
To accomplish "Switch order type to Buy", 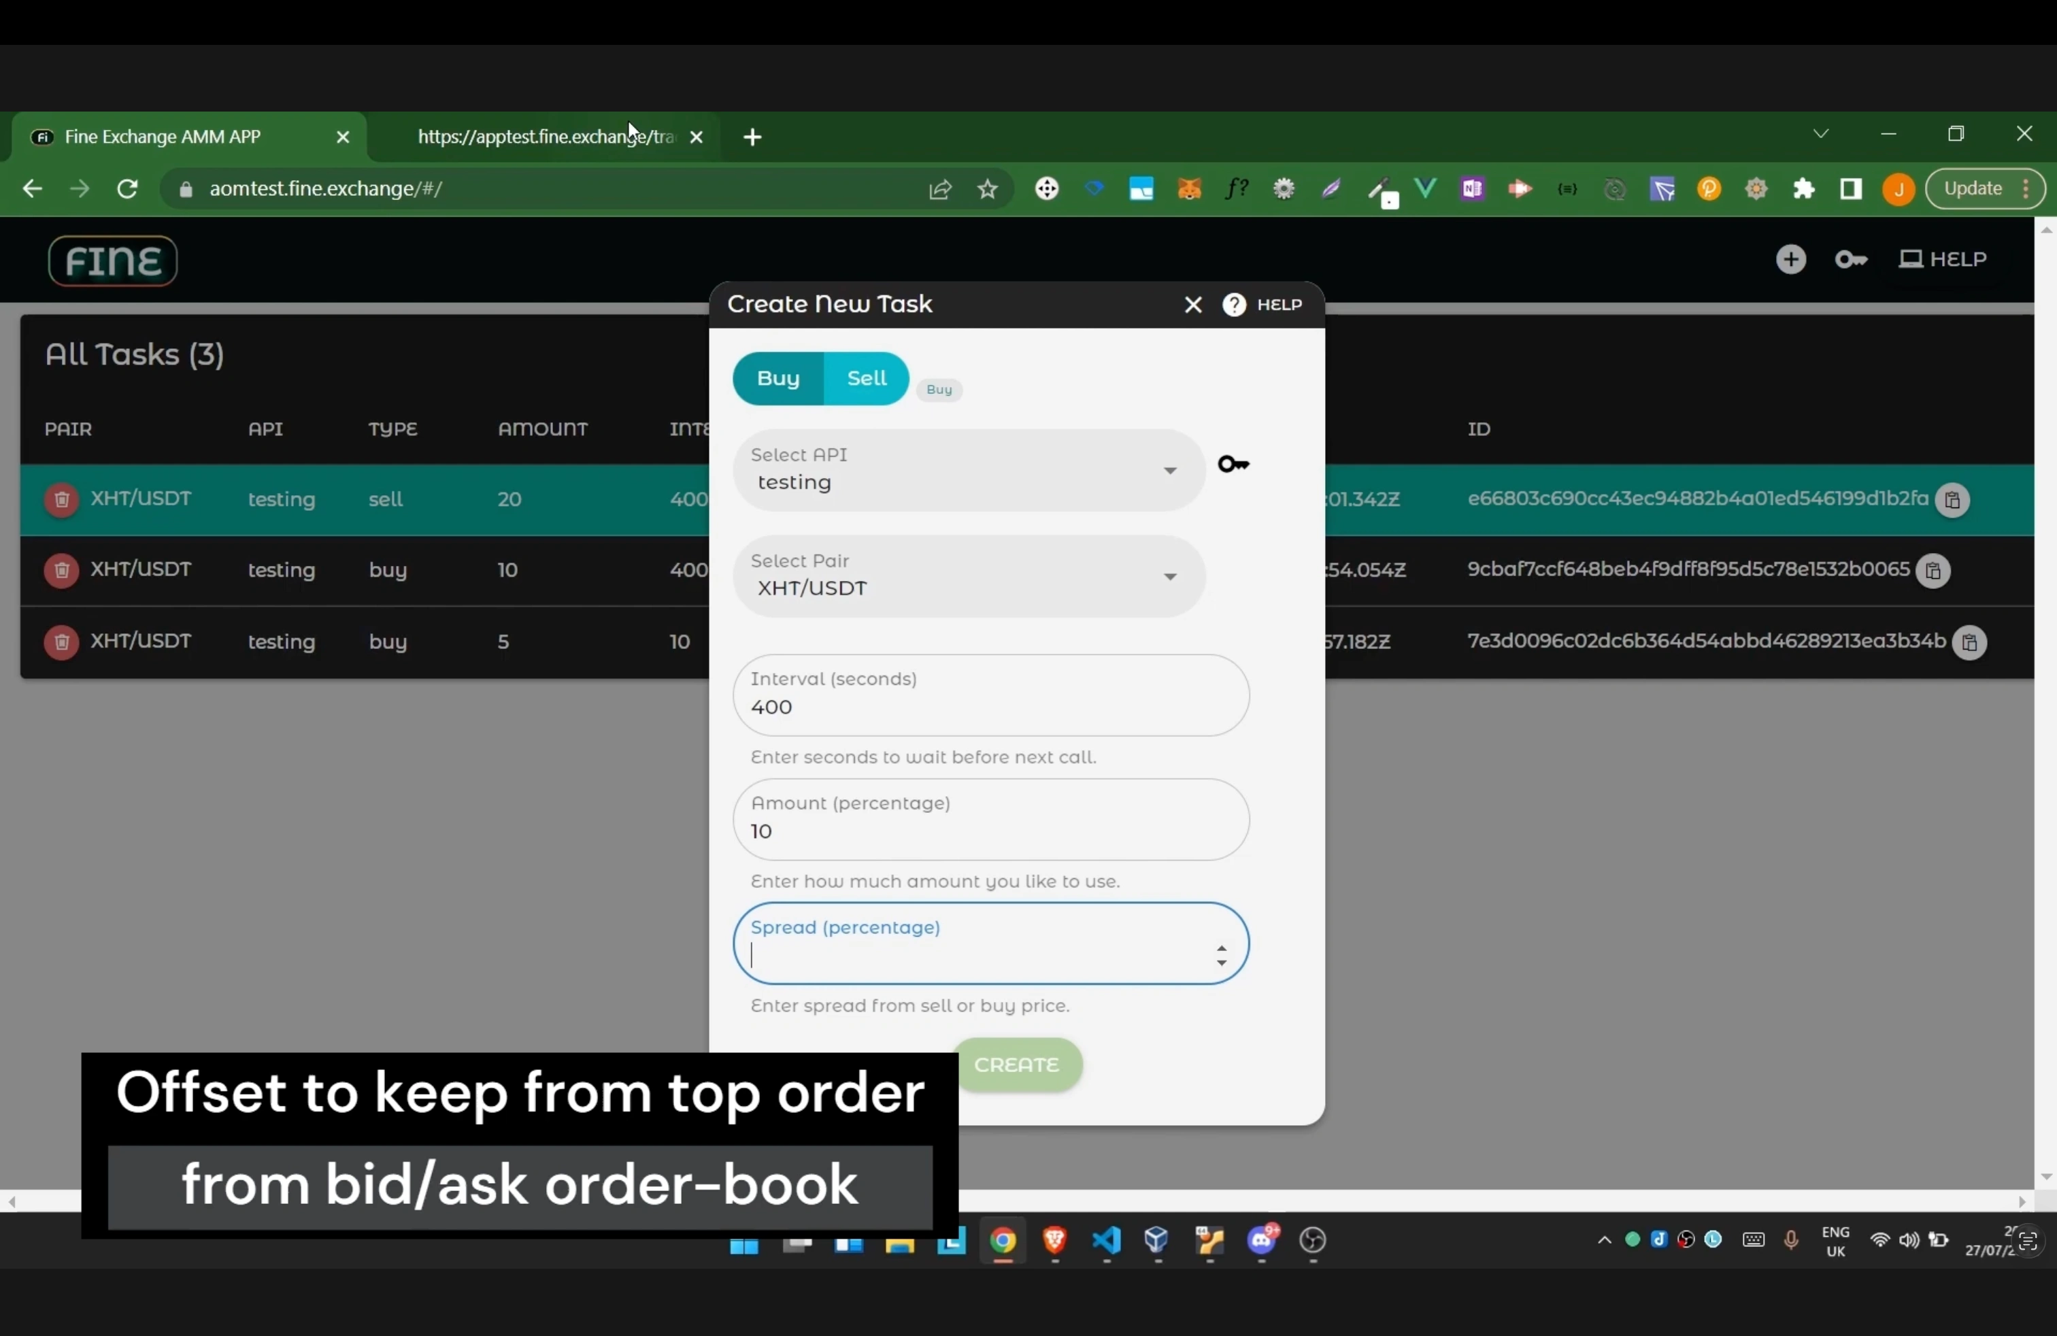I will click(x=778, y=378).
